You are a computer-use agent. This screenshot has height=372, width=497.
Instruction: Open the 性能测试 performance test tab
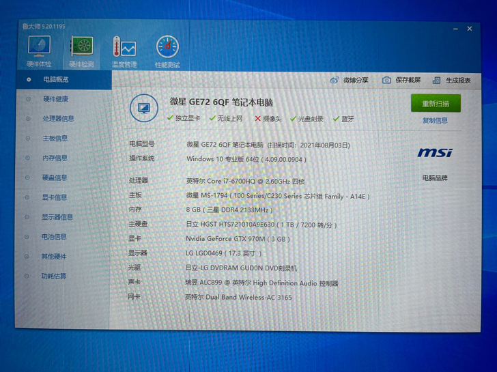pyautogui.click(x=167, y=51)
